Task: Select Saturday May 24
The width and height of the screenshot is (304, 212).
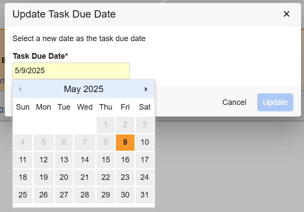Action: coord(145,177)
